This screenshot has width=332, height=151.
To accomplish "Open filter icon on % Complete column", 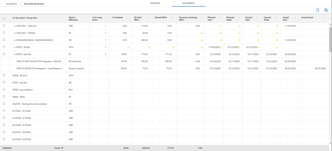I will [127, 19].
